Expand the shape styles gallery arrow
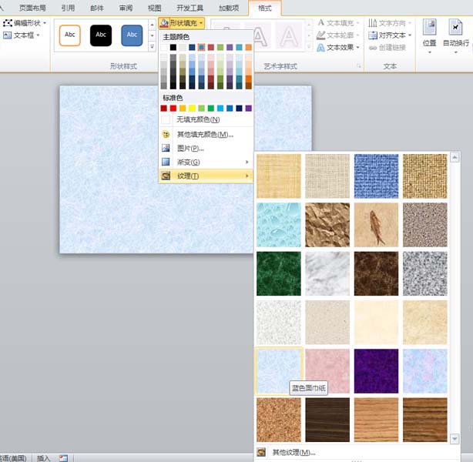473x462 pixels. [152, 47]
